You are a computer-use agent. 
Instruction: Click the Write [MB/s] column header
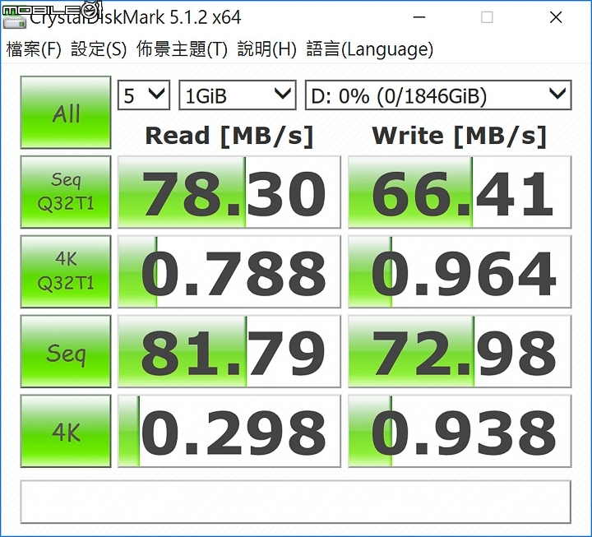pos(460,136)
